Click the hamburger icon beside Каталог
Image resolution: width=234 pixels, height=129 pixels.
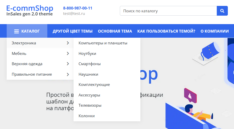tap(16, 31)
